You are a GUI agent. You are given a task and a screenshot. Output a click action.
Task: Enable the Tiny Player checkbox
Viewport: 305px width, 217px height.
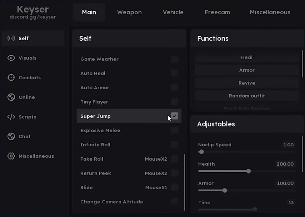tap(174, 102)
